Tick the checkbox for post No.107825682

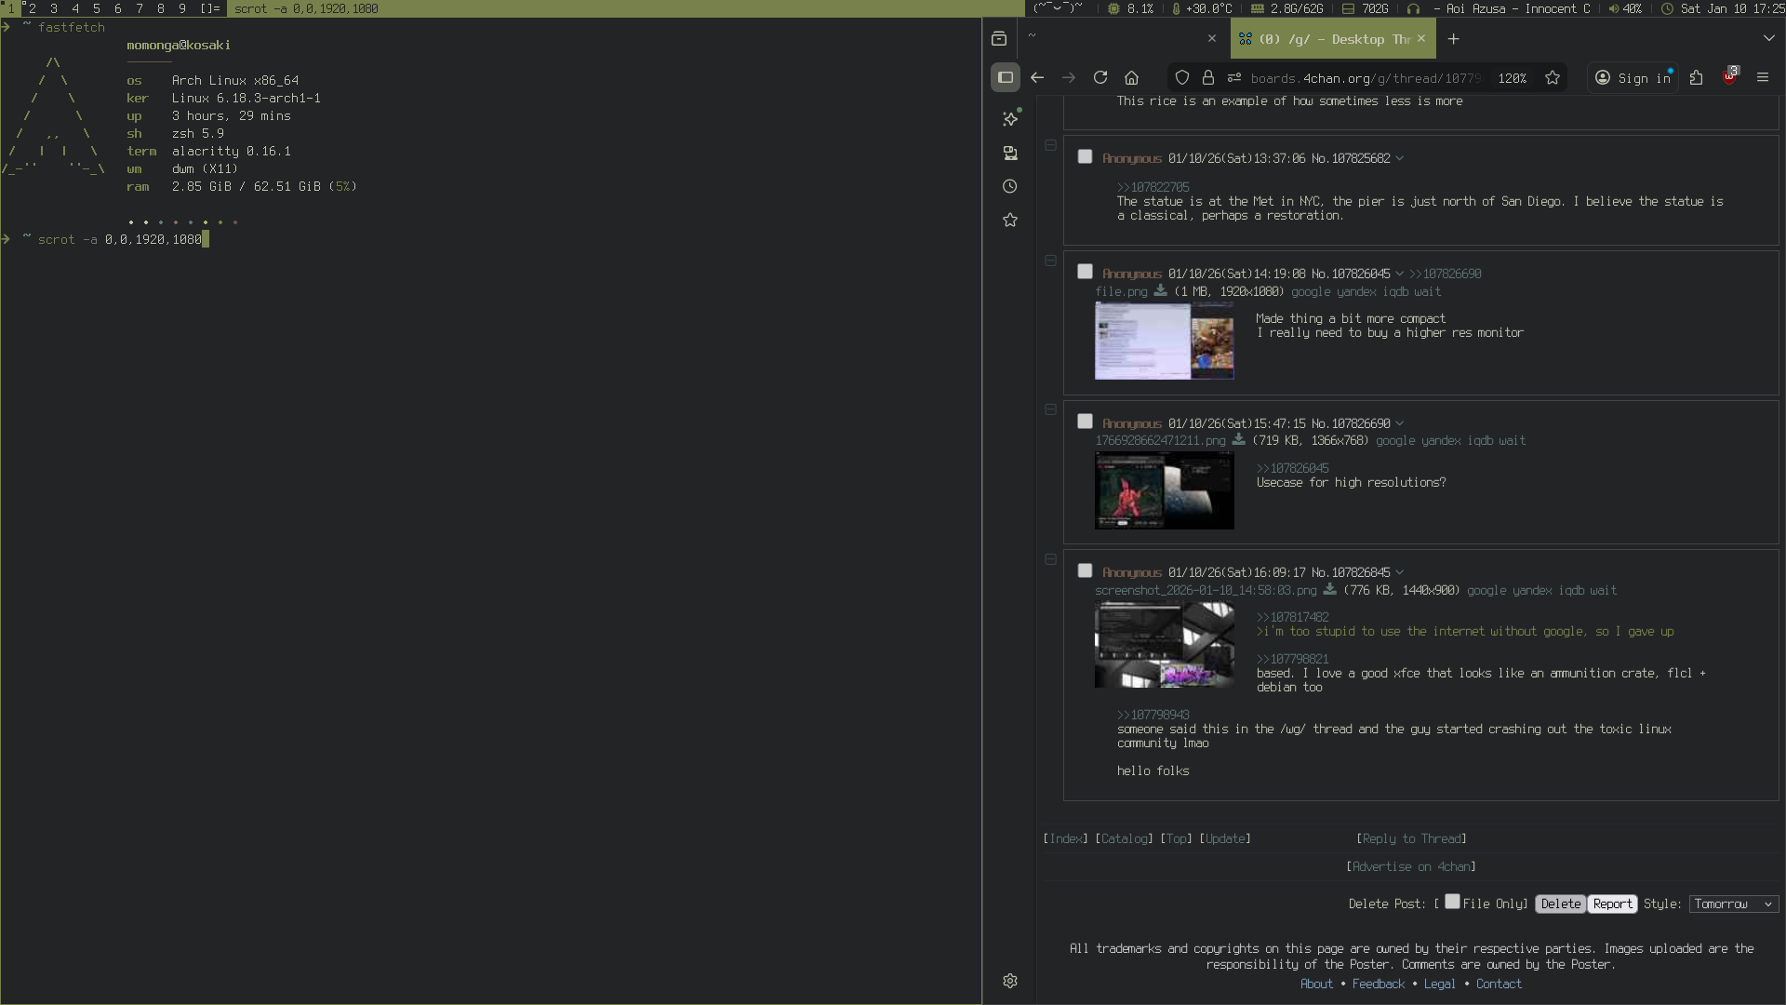[1085, 157]
